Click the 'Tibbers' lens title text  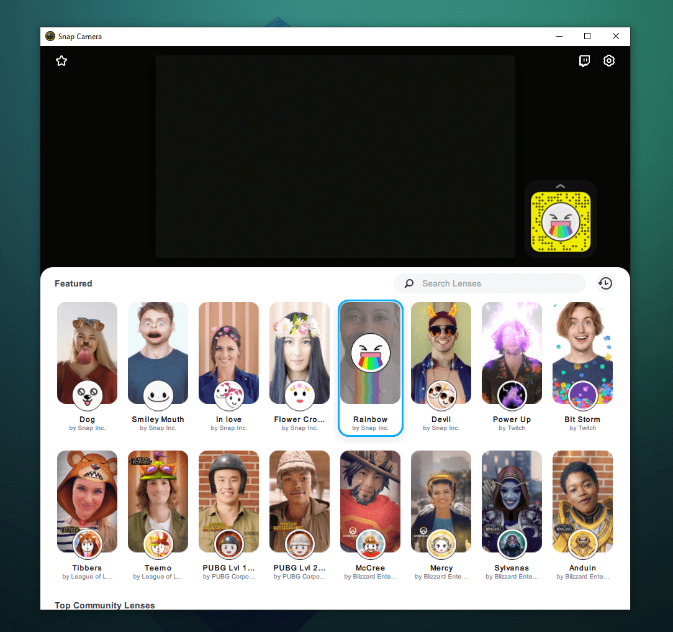(x=87, y=568)
